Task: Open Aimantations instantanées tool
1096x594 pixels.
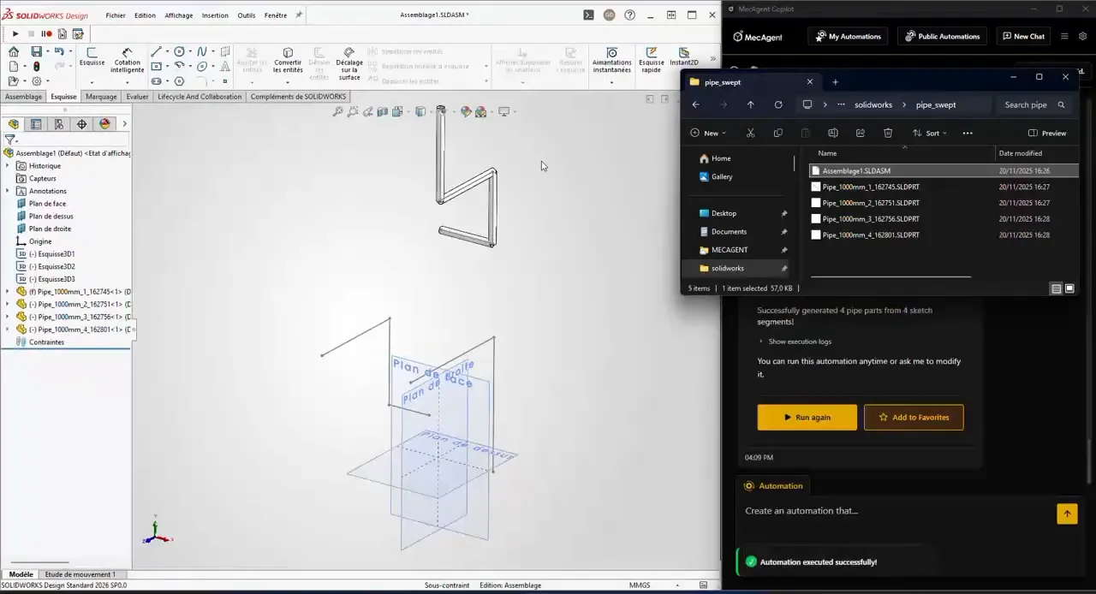Action: click(x=611, y=60)
